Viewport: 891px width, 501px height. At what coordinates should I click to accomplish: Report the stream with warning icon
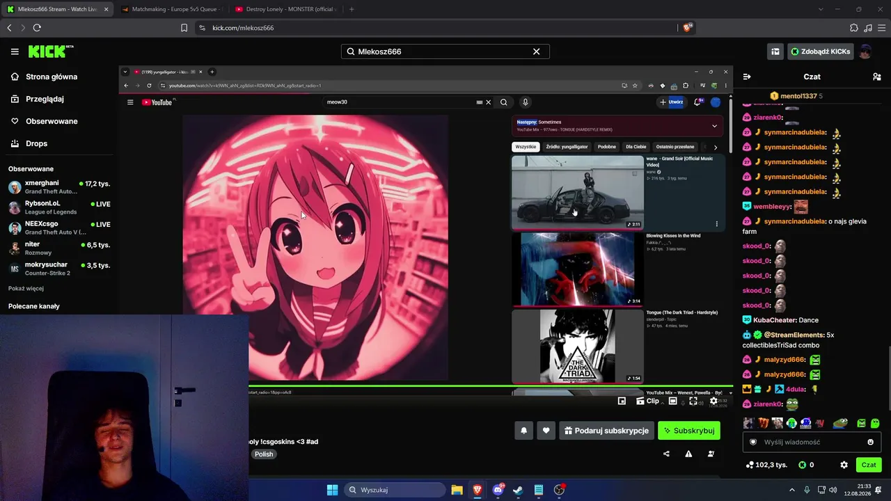pos(688,454)
